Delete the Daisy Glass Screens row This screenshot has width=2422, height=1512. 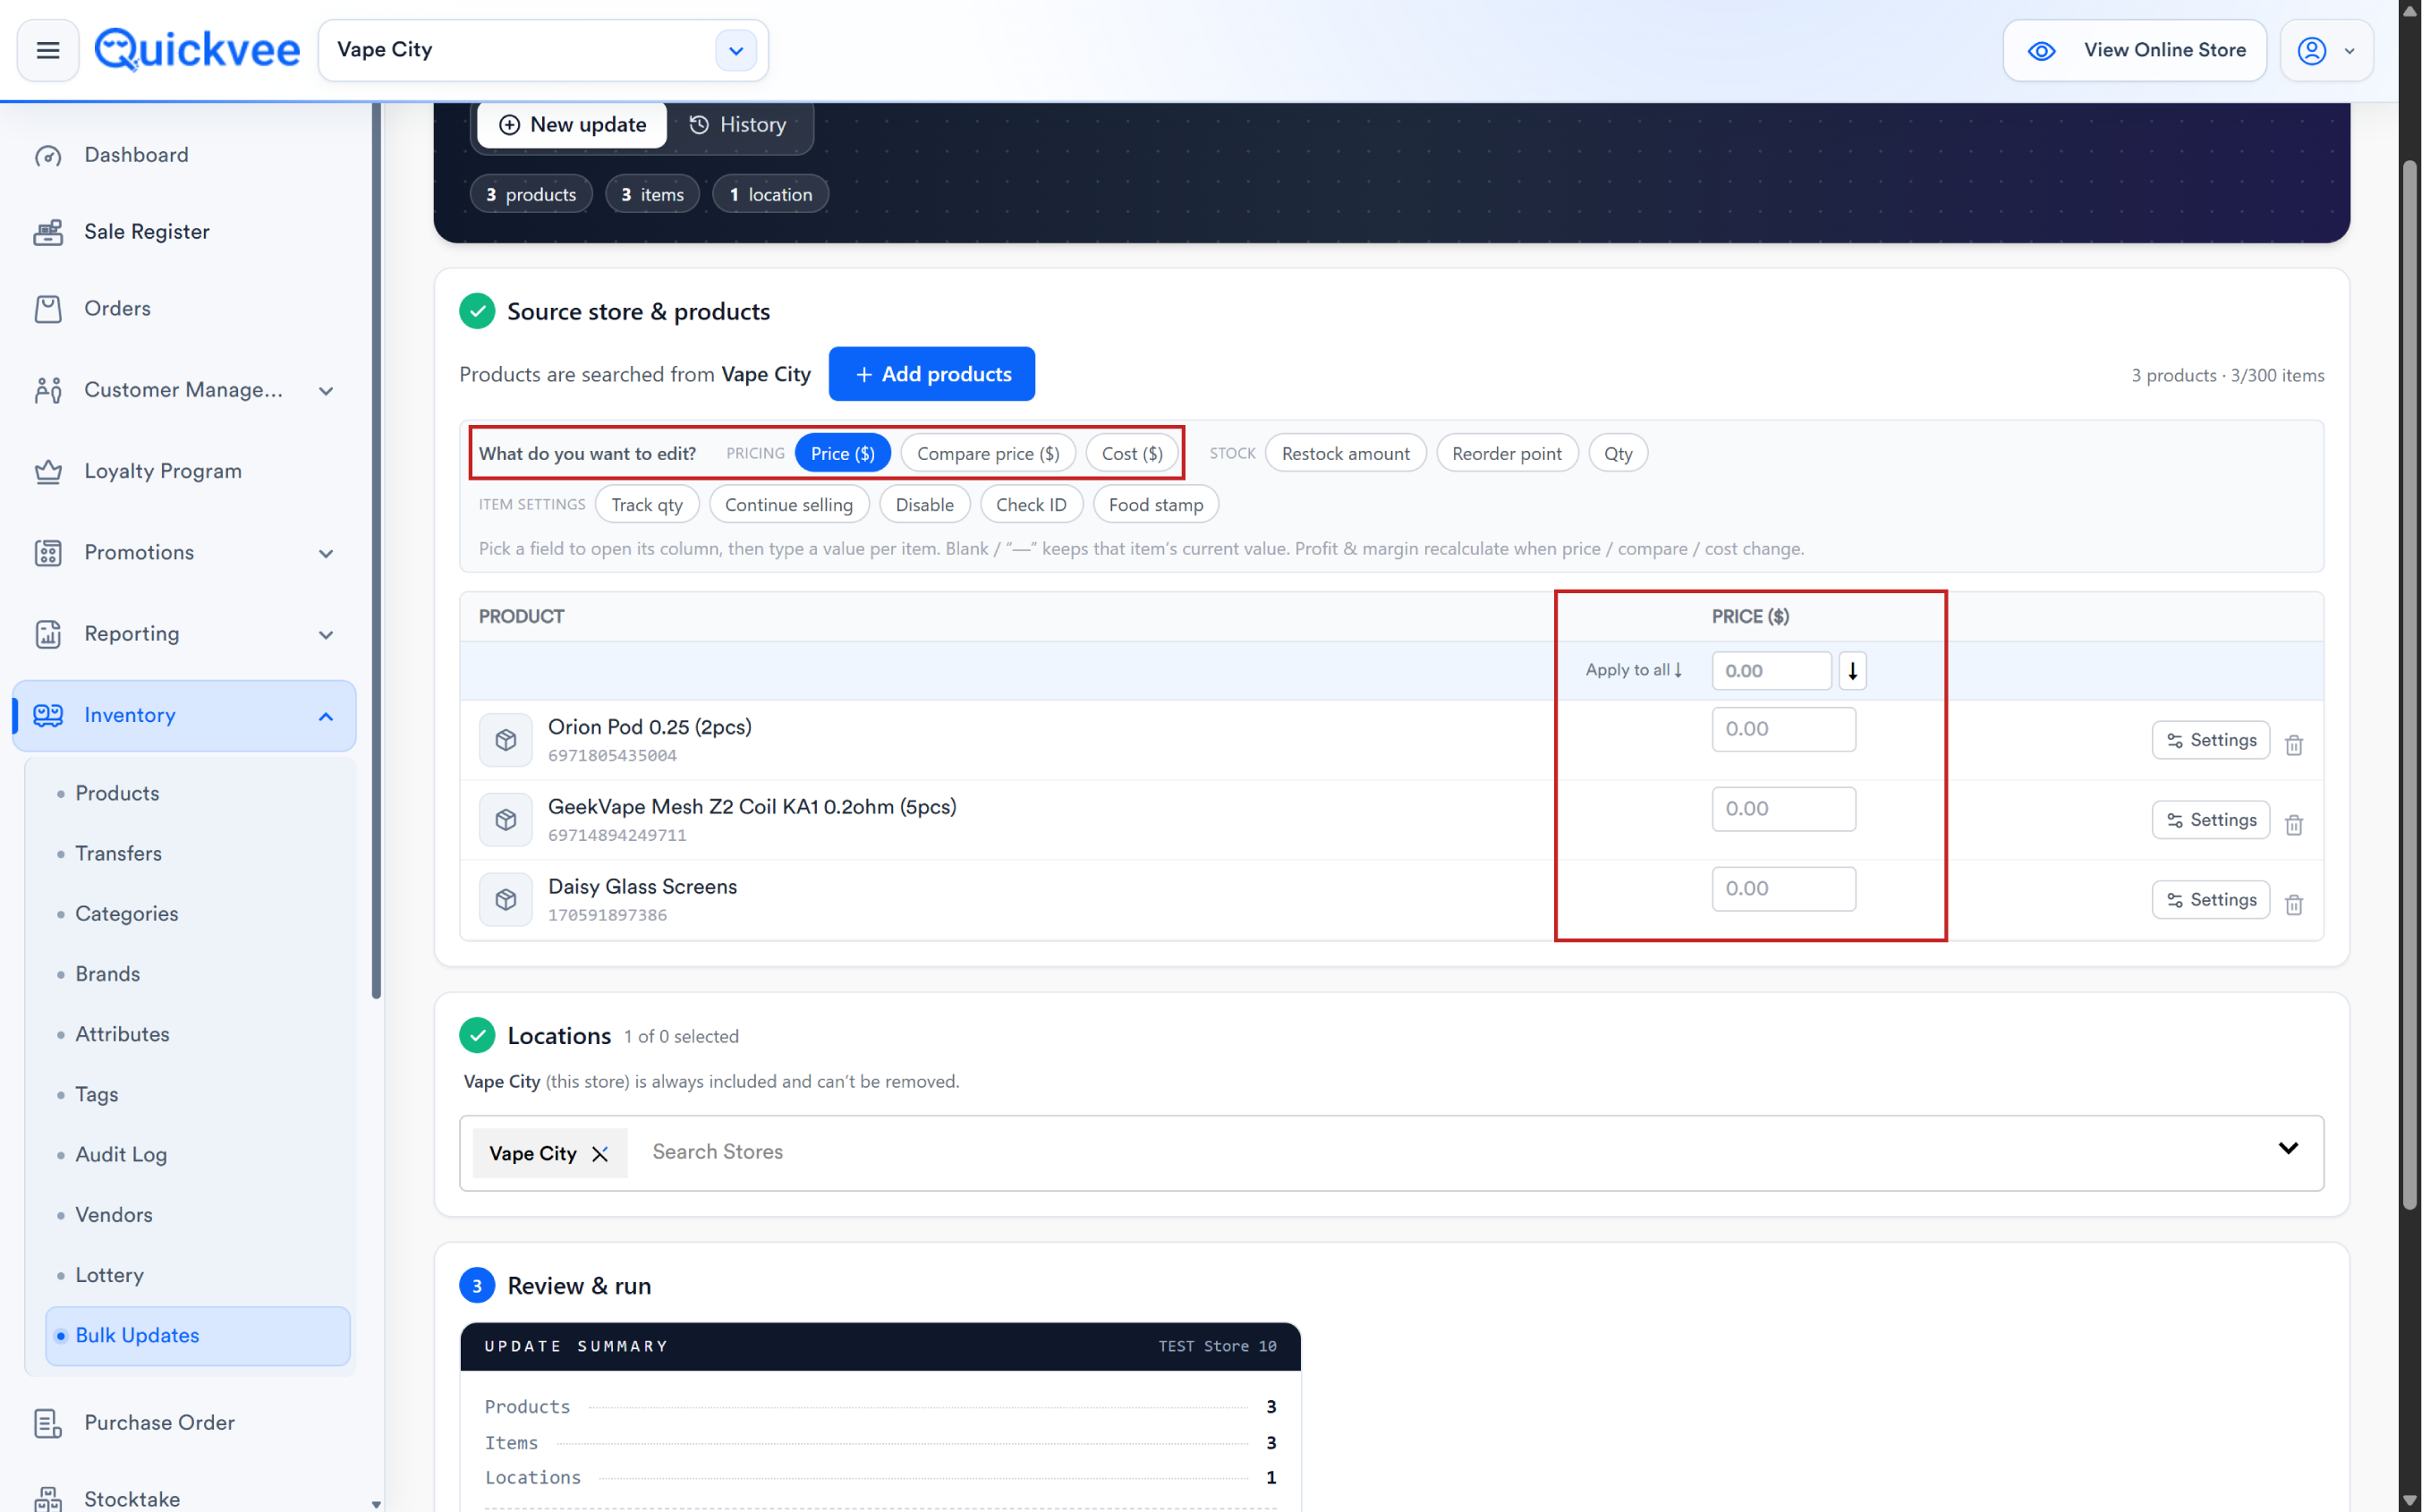pos(2294,905)
